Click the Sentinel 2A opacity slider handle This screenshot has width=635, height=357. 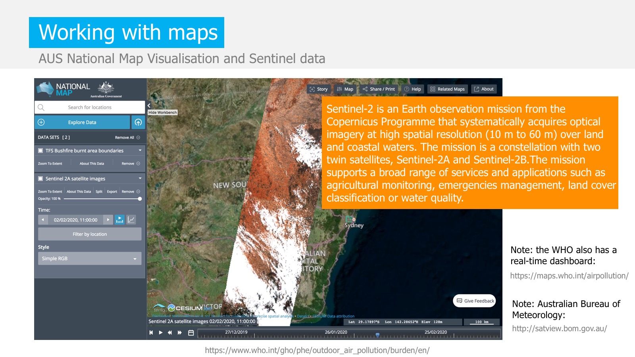pyautogui.click(x=140, y=199)
